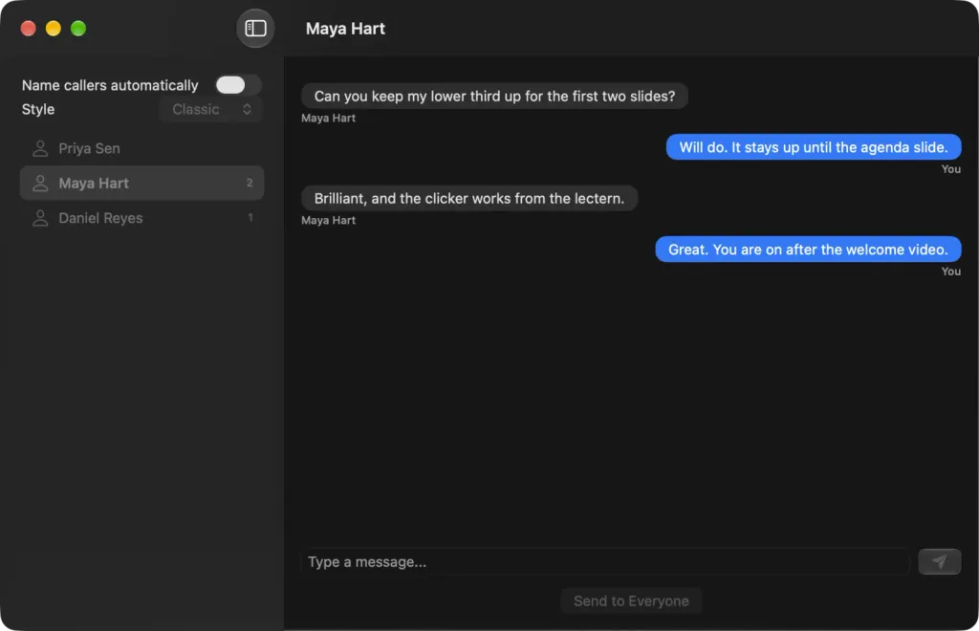This screenshot has height=631, width=979.
Task: Click the yellow minimize window button
Action: point(54,28)
